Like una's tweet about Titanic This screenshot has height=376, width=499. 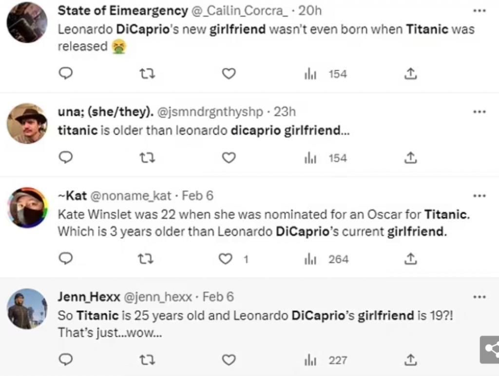pyautogui.click(x=229, y=157)
